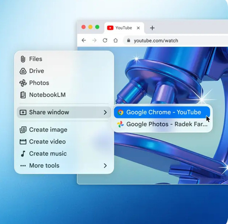This screenshot has width=228, height=224.
Task: Choose the Google Photos window option
Action: tap(163, 124)
